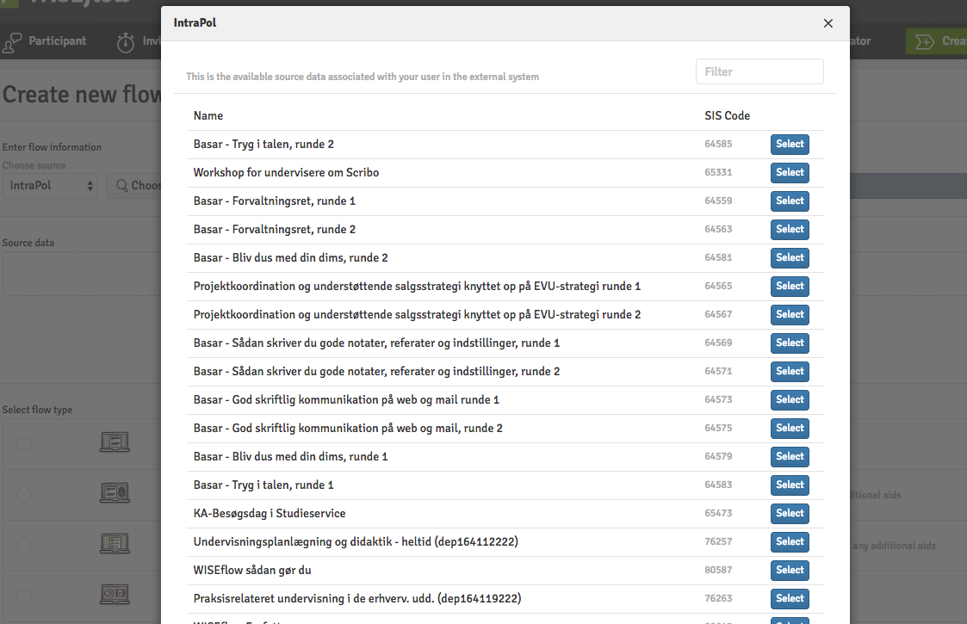The height and width of the screenshot is (624, 967).
Task: Click Select for 'WISEflow sådan gør du'
Action: point(789,570)
